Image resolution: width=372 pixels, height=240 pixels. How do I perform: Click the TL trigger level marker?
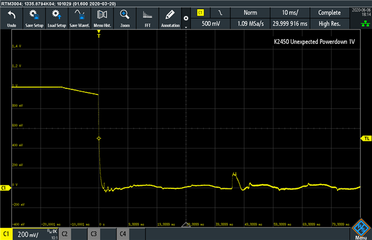point(367,138)
